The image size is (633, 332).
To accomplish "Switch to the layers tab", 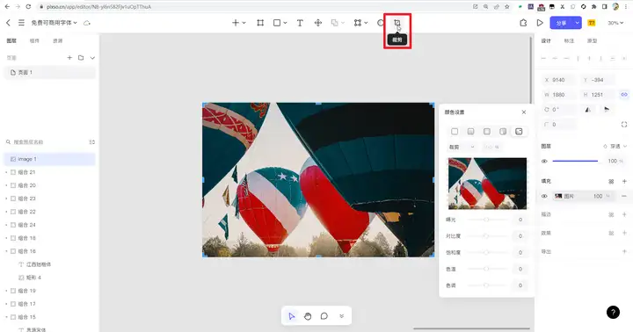I will [11, 40].
